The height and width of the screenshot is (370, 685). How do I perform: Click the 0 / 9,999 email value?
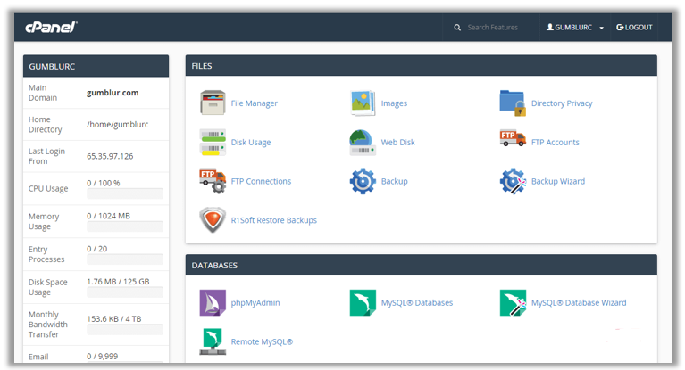pos(102,356)
